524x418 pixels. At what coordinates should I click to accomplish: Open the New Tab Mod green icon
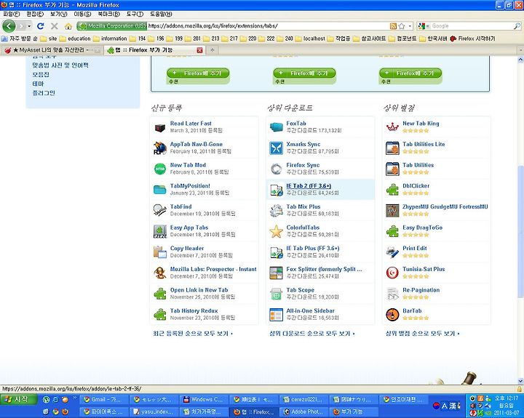160,169
